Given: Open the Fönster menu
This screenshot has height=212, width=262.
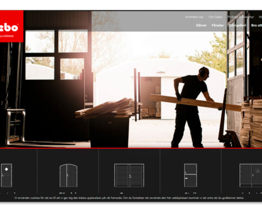Looking at the screenshot, I should (218, 25).
